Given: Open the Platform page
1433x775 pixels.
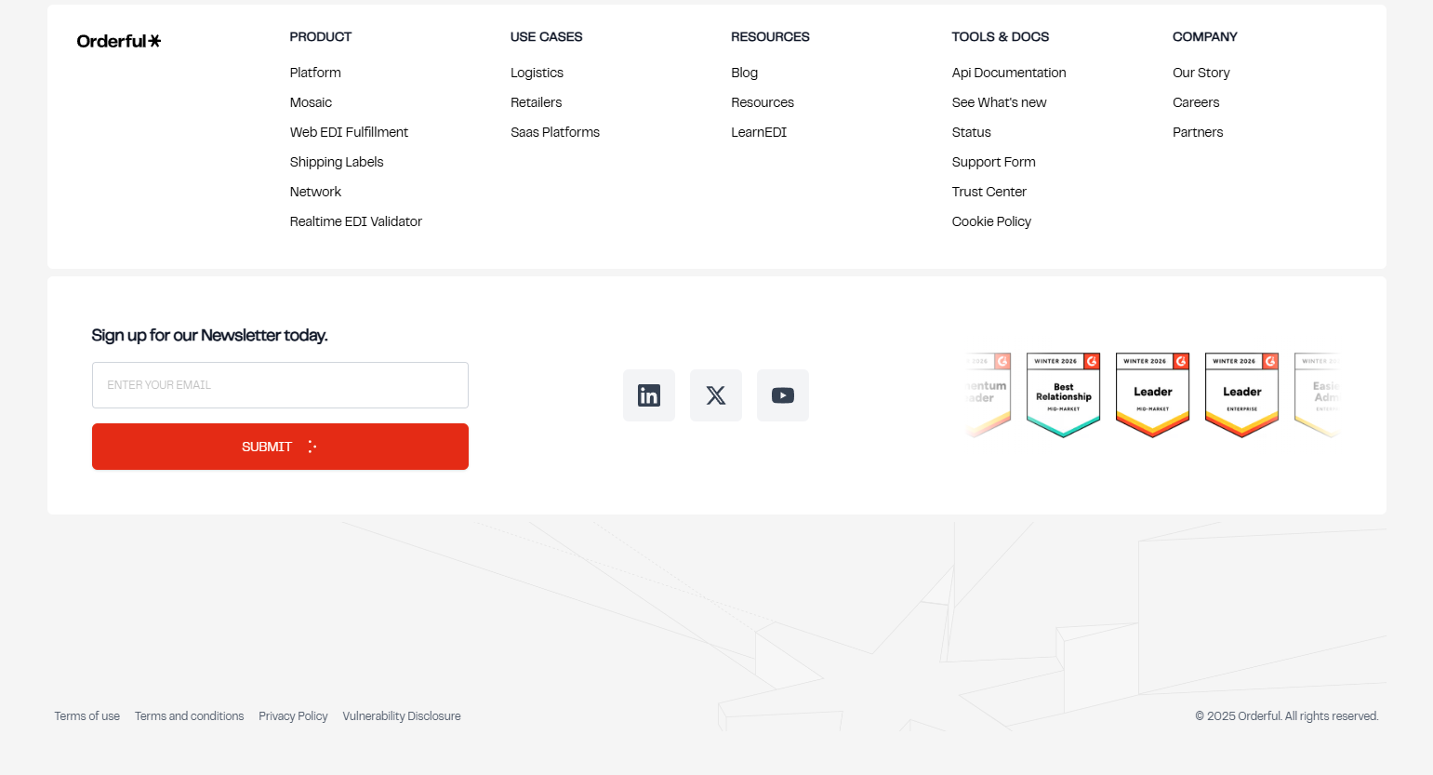Looking at the screenshot, I should coord(315,73).
